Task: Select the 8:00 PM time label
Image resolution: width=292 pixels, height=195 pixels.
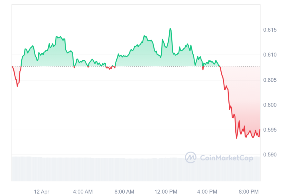Action: [x=249, y=192]
